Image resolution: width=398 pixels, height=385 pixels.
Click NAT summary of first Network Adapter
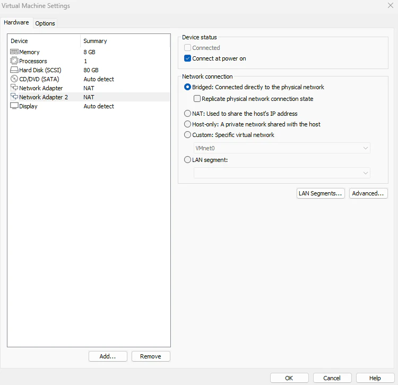click(x=89, y=88)
